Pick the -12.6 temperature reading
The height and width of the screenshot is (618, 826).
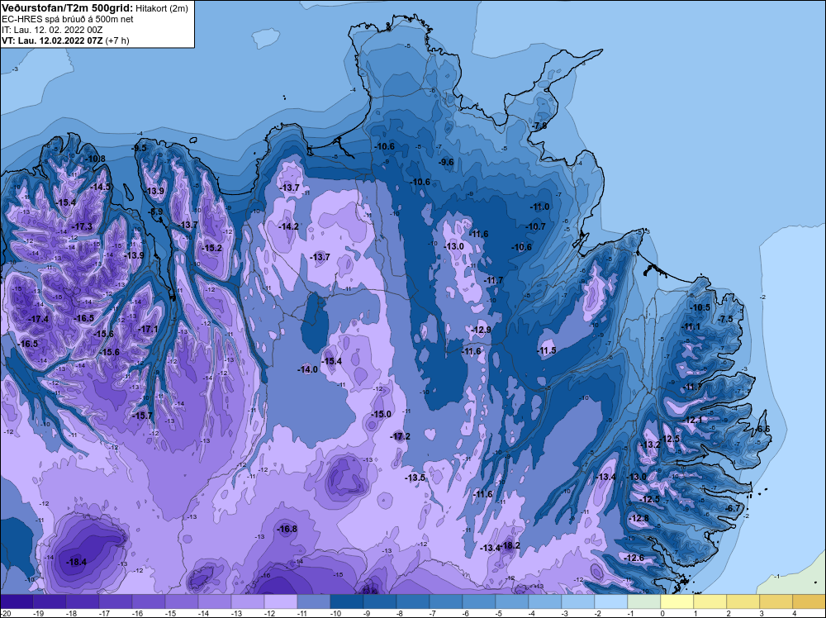[634, 558]
